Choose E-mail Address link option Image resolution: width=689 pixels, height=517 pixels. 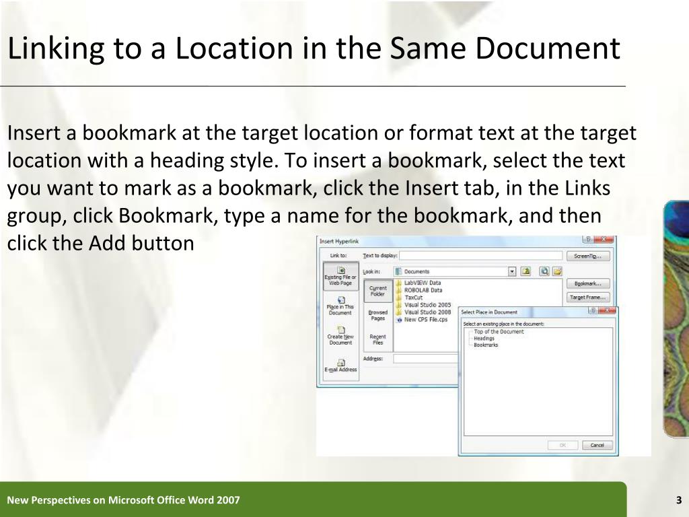[340, 366]
